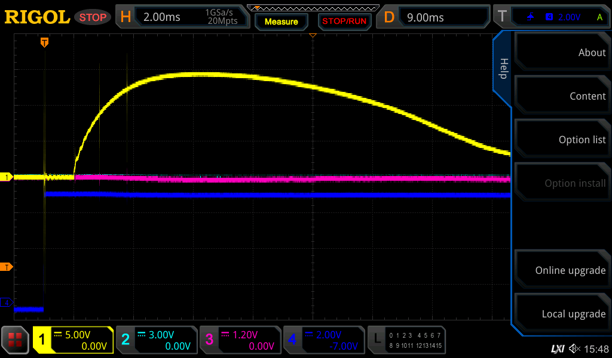
Task: Click the channel 4 blue ground marker
Action: pos(7,303)
